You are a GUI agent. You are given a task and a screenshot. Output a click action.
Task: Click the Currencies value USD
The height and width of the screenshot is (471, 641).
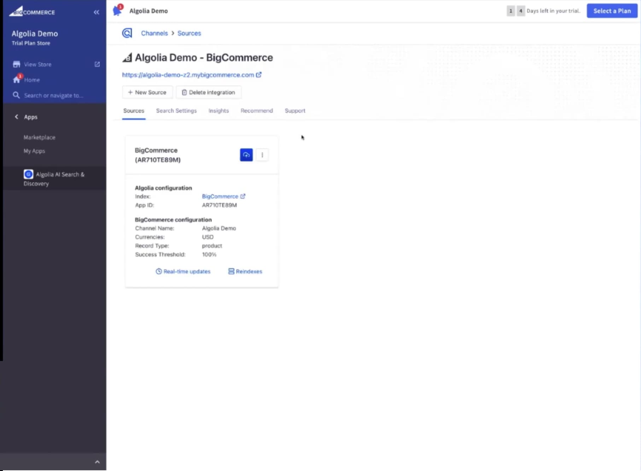pos(208,237)
